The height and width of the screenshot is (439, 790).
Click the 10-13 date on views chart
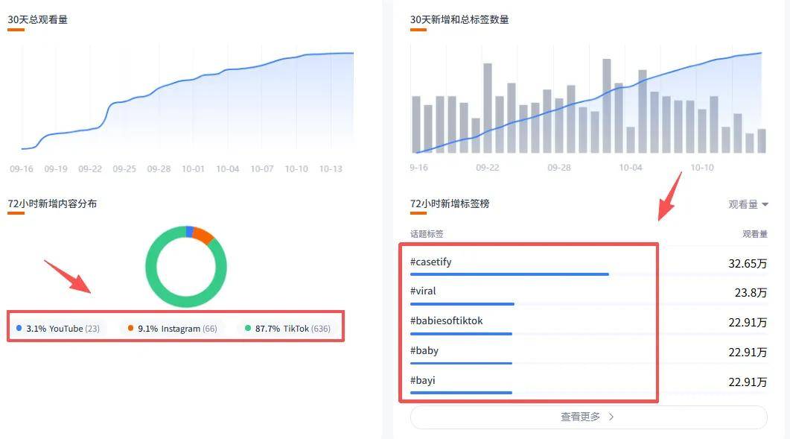click(331, 169)
